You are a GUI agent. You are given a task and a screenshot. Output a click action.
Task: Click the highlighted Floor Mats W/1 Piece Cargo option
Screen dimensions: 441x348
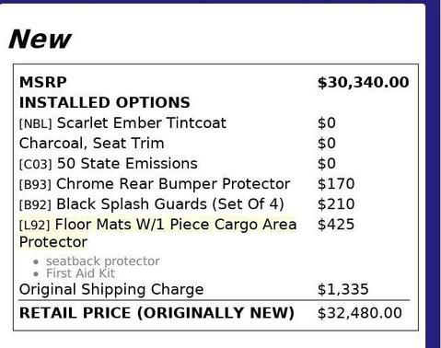tap(158, 233)
